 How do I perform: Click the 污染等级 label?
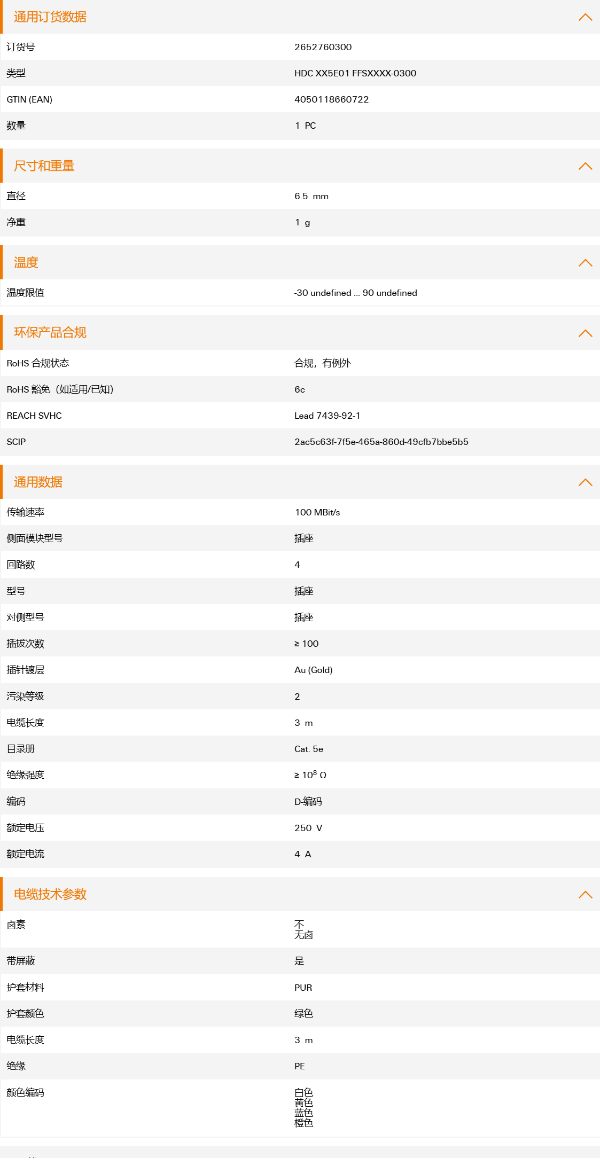coord(25,697)
